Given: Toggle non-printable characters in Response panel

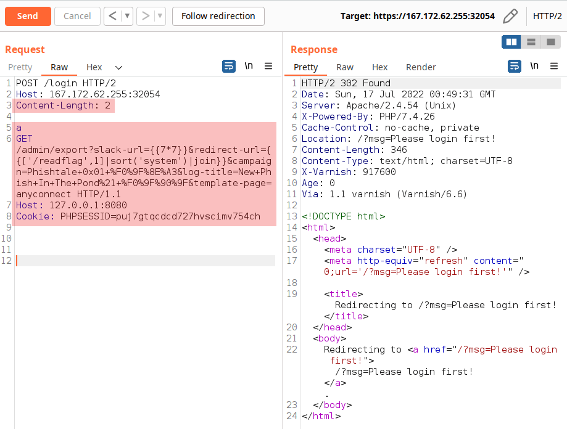Looking at the screenshot, I should 534,66.
